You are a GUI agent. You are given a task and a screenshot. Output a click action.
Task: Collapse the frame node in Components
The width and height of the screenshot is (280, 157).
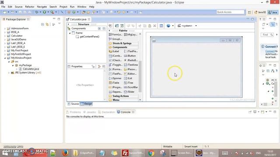[70, 33]
